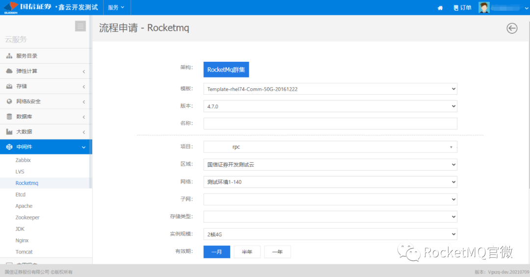The width and height of the screenshot is (530, 277).
Task: Open the 子网 subnet dropdown
Action: click(x=330, y=200)
